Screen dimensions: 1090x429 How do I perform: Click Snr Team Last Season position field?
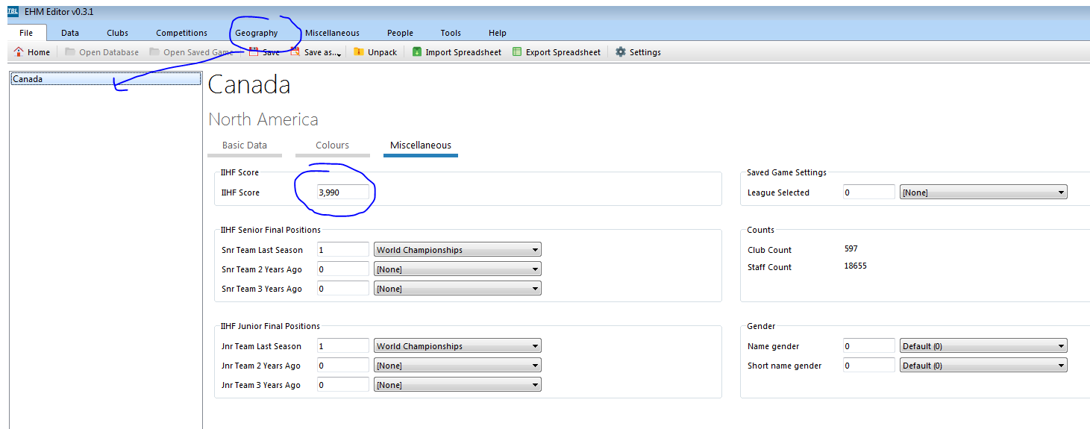(x=343, y=250)
